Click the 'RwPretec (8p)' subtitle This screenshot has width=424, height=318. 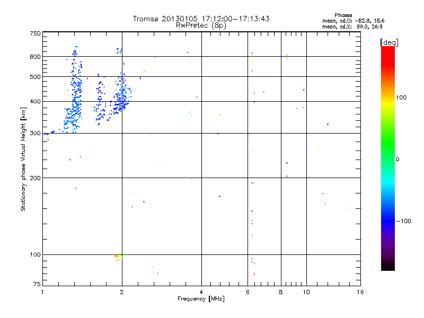(201, 25)
